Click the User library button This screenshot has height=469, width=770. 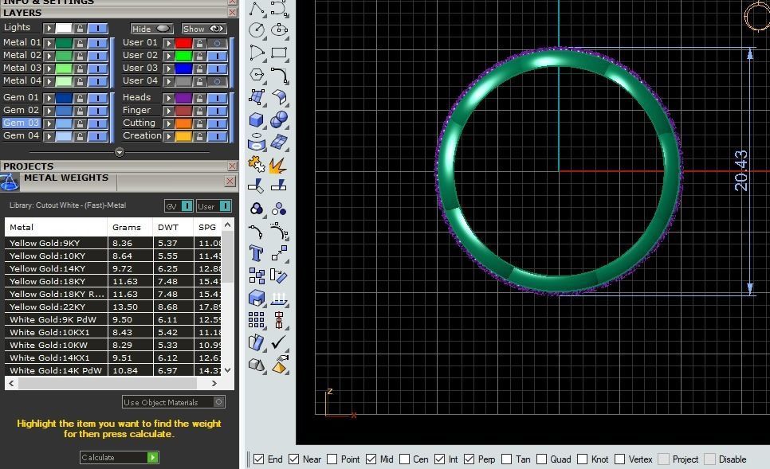pyautogui.click(x=214, y=206)
